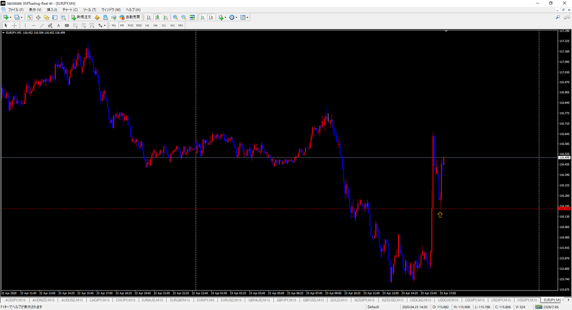Show the Navigator panel star-folder icon

(x=47, y=17)
